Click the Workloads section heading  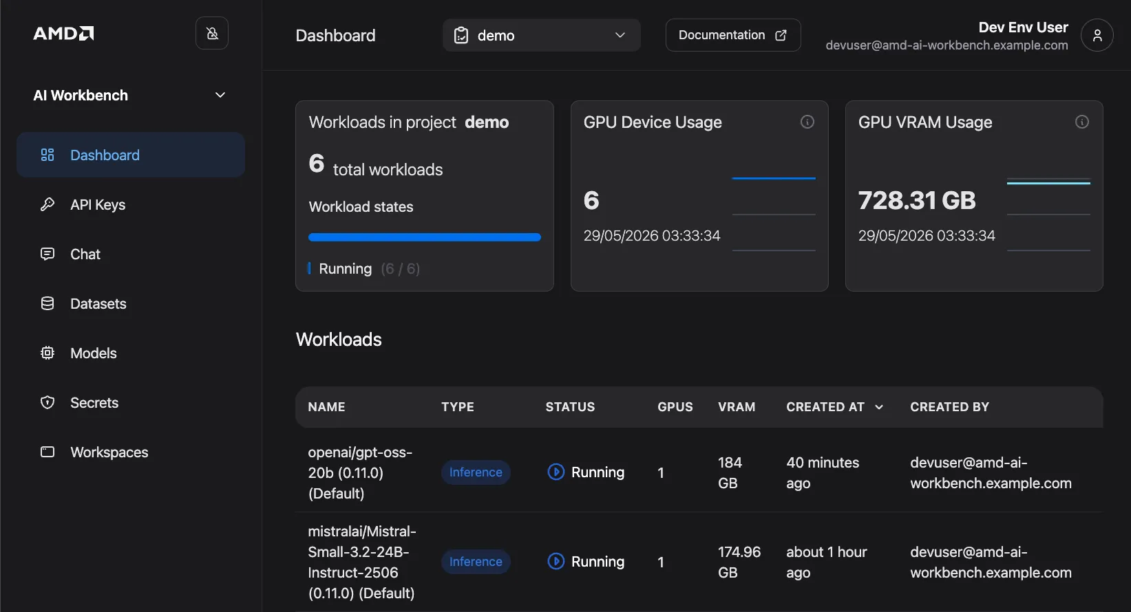339,340
